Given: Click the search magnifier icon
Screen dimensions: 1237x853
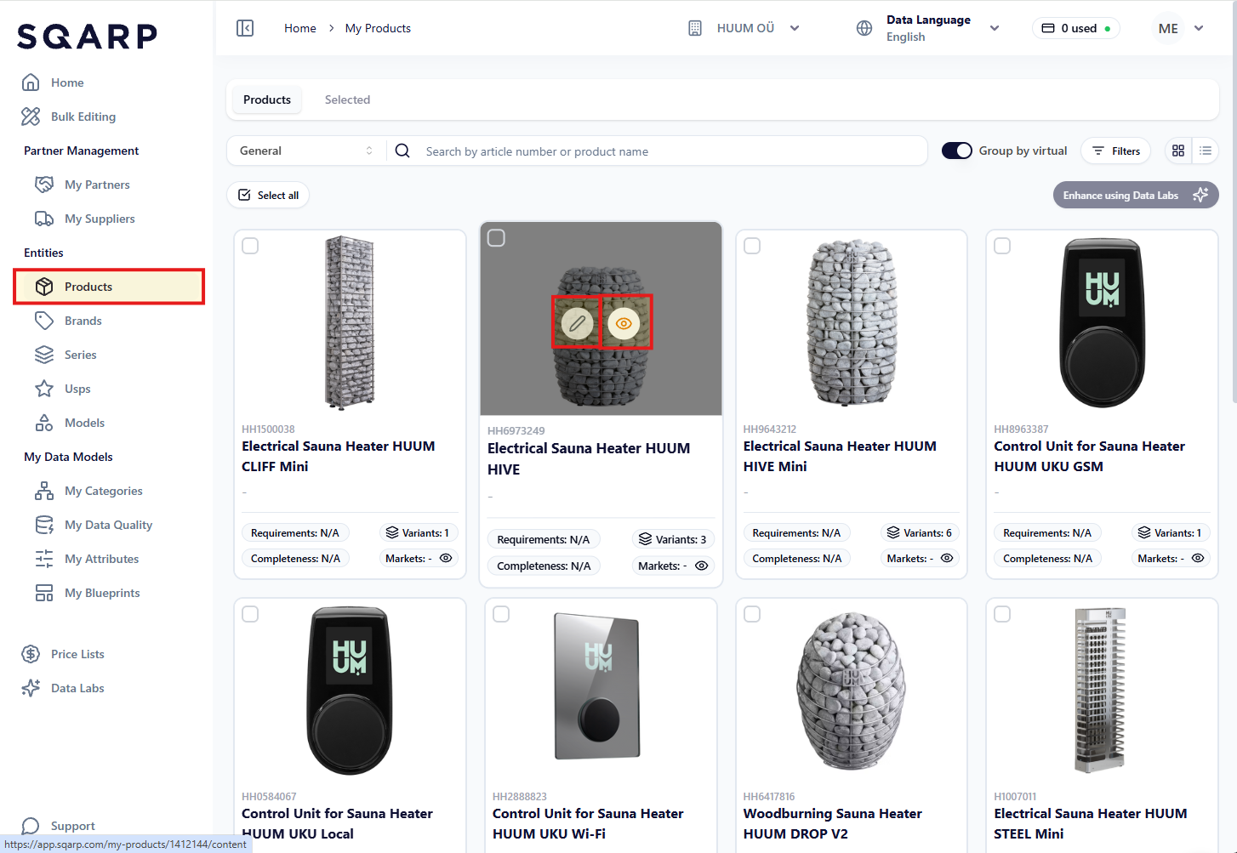Looking at the screenshot, I should click(403, 151).
